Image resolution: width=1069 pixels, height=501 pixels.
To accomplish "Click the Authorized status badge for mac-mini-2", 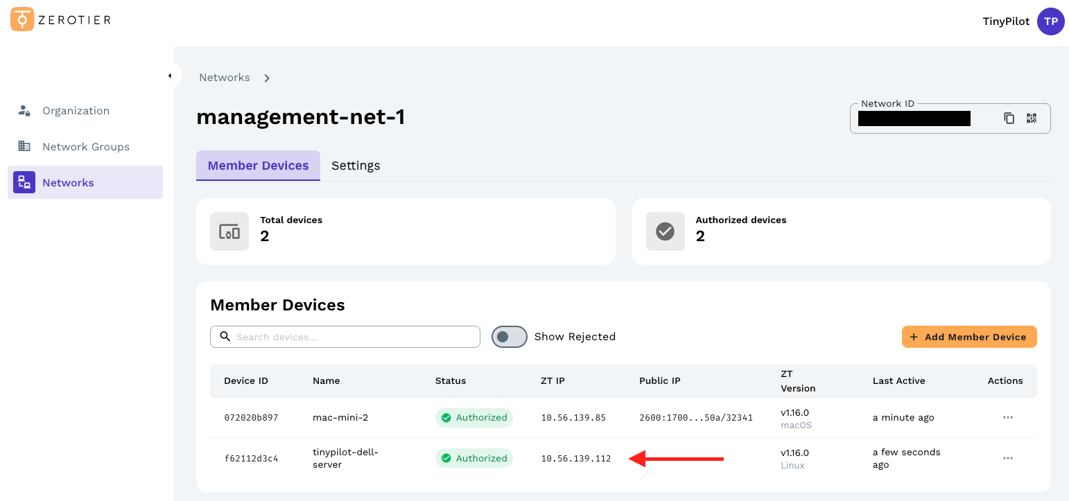I will (473, 417).
